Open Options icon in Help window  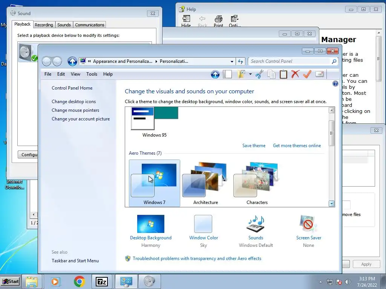(234, 21)
